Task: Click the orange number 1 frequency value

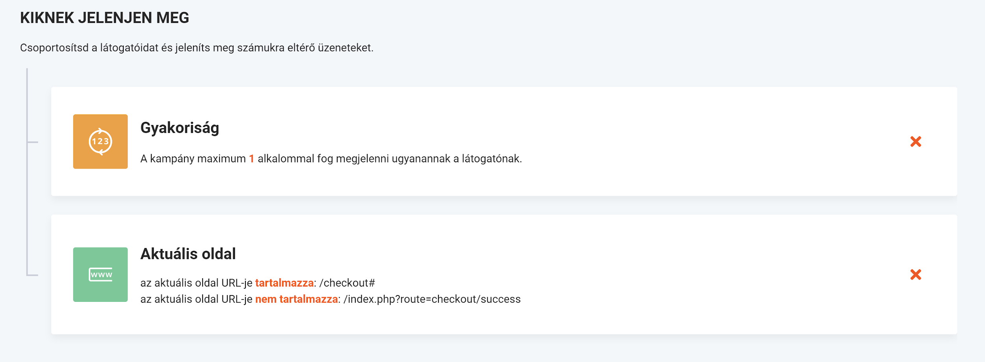Action: [251, 159]
